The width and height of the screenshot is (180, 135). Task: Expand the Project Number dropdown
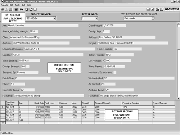(54, 18)
